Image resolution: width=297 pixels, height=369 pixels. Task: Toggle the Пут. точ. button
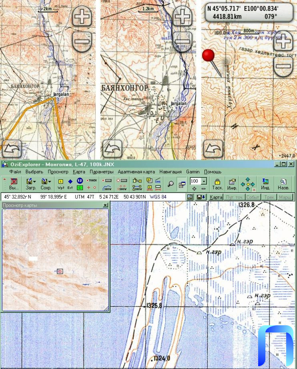click(234, 197)
